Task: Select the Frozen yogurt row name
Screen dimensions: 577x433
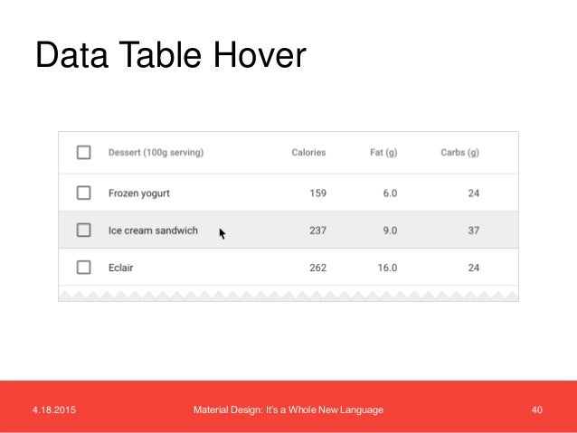Action: pyautogui.click(x=138, y=193)
